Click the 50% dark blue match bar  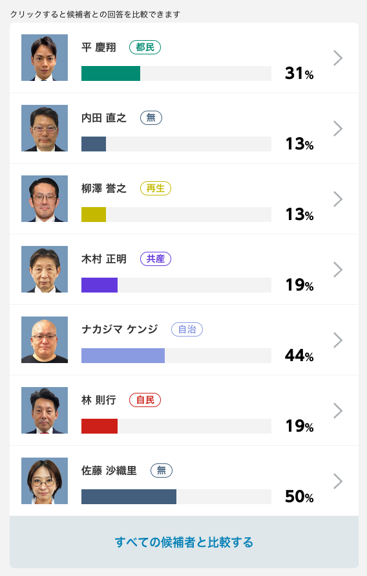point(129,496)
